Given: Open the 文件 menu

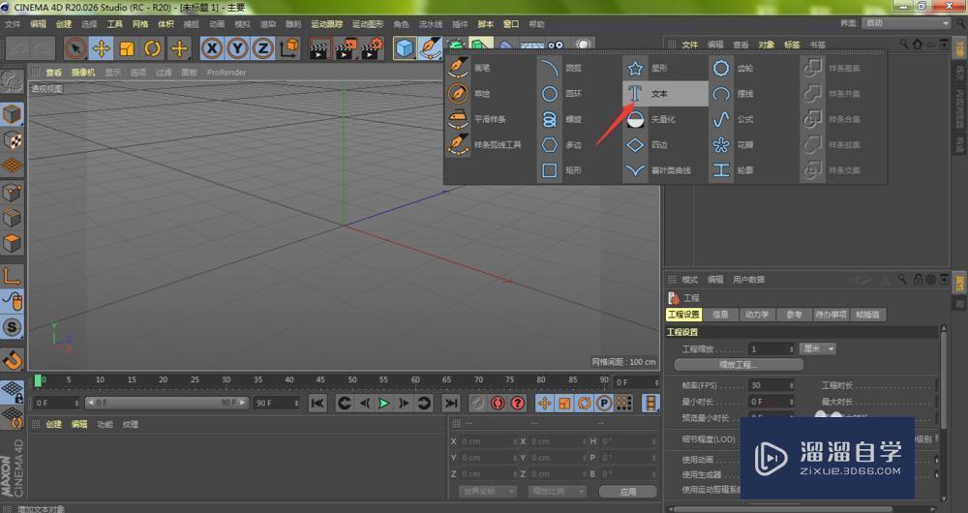Looking at the screenshot, I should tap(13, 24).
